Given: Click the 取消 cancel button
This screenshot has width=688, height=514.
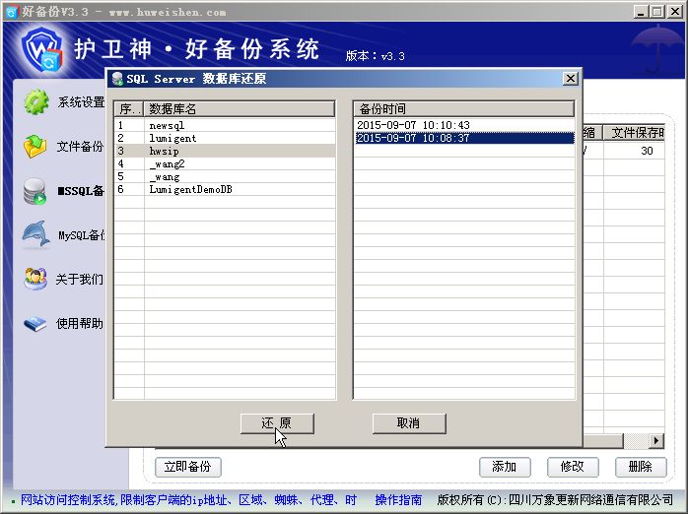Looking at the screenshot, I should pos(409,423).
